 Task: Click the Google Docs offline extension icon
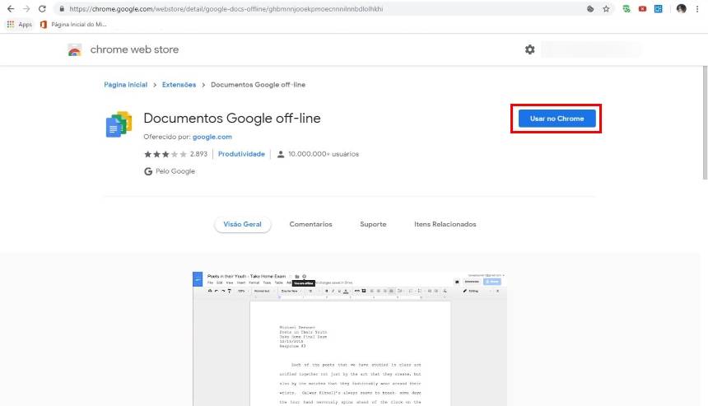point(119,124)
